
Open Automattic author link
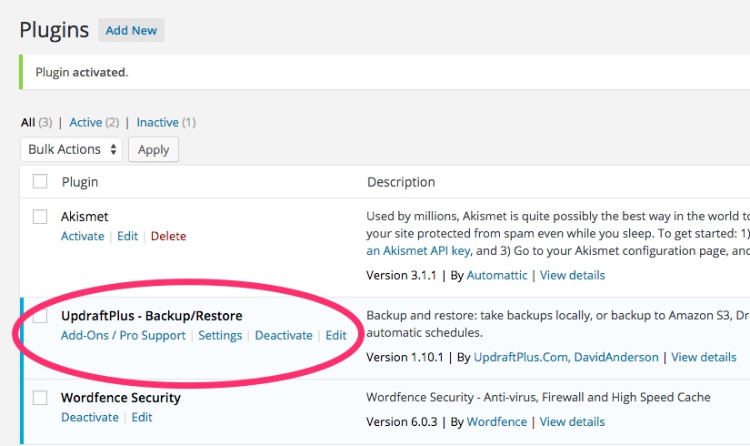point(497,276)
